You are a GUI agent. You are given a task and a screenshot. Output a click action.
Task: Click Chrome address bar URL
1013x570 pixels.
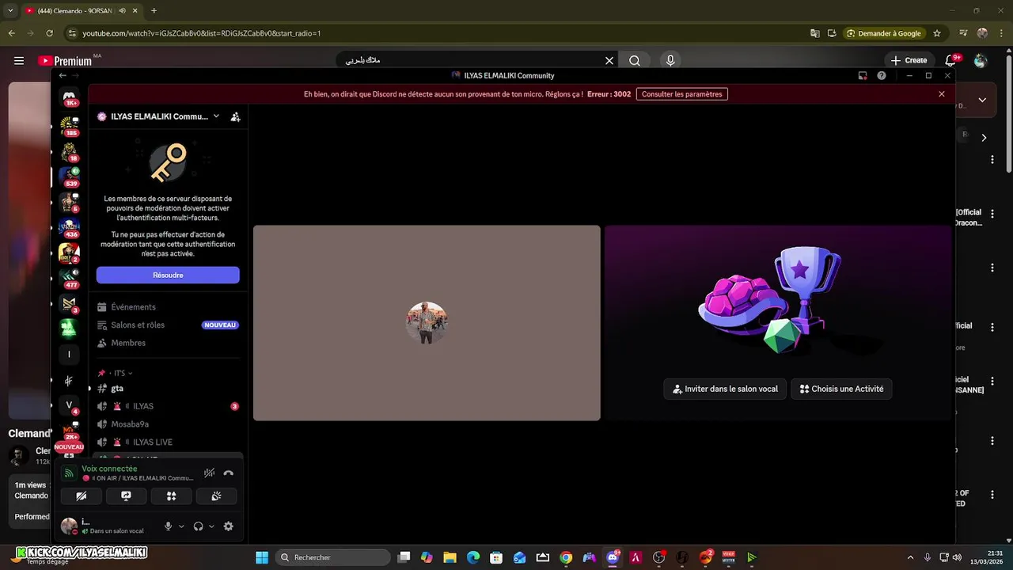[x=201, y=33]
